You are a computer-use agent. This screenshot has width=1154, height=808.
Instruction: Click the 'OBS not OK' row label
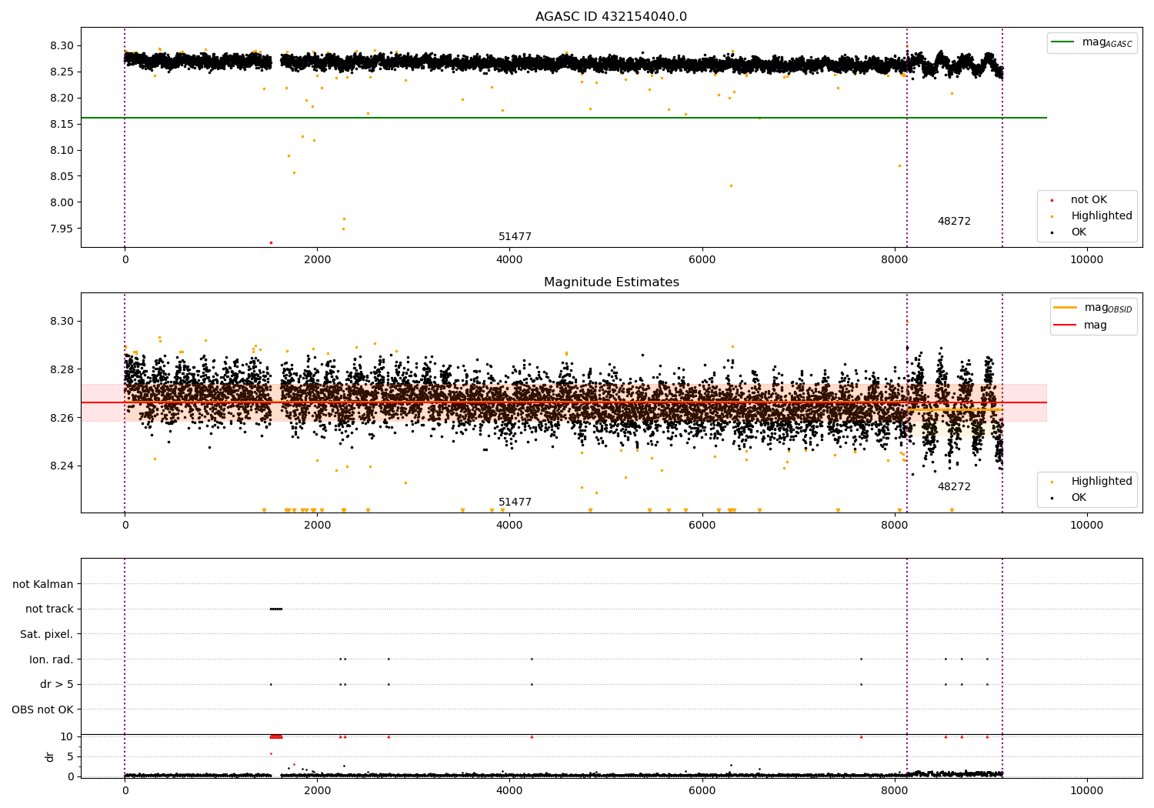tap(42, 710)
